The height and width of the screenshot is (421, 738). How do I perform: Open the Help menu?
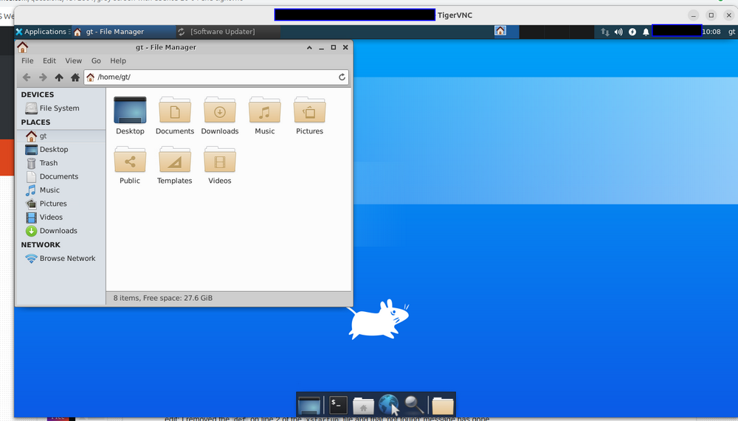(x=118, y=60)
